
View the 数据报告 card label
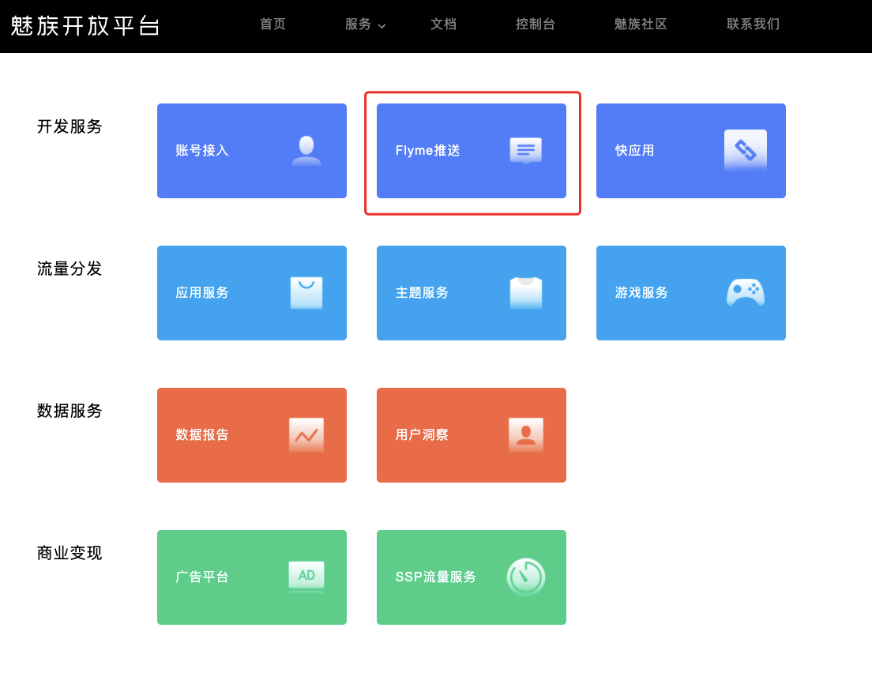click(x=202, y=435)
